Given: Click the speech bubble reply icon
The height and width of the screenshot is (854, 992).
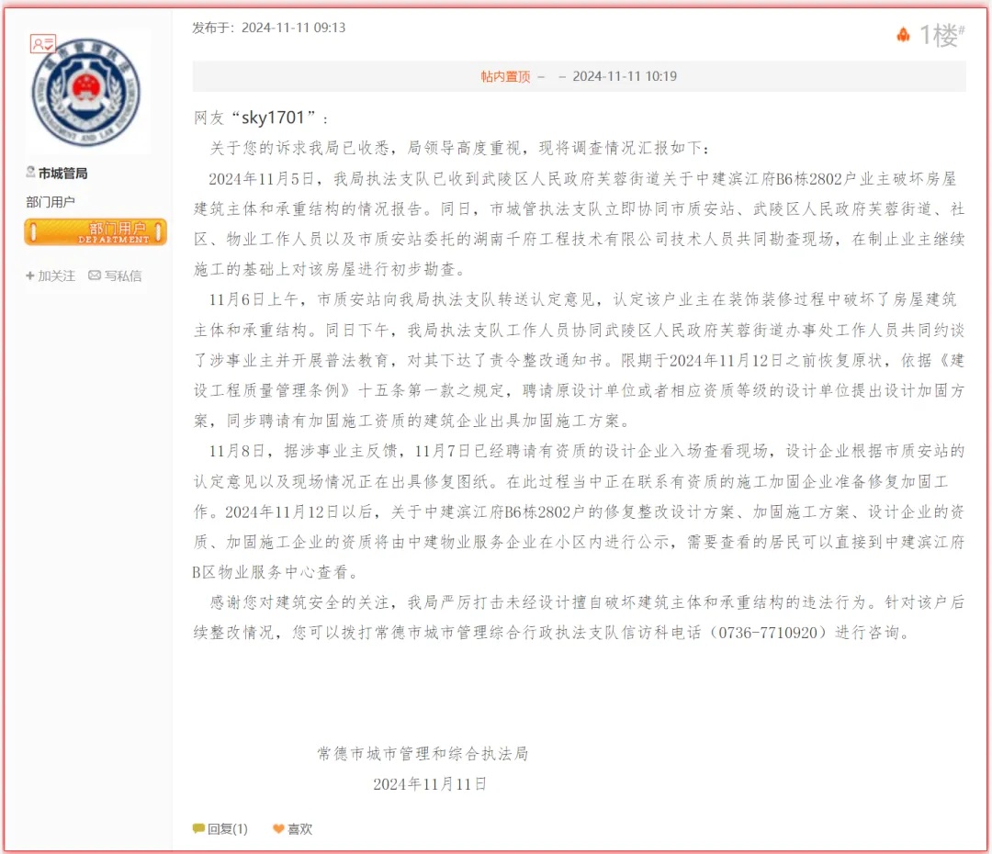Looking at the screenshot, I should pos(198,828).
